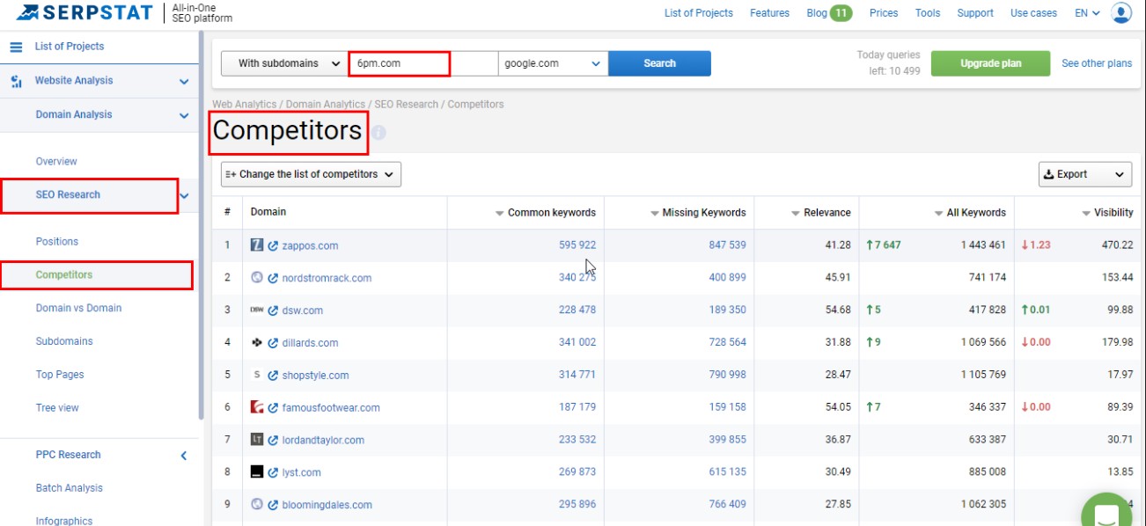Click the external link icon beside dsw.com
Viewport: 1146px width, 526px height.
[x=273, y=310]
